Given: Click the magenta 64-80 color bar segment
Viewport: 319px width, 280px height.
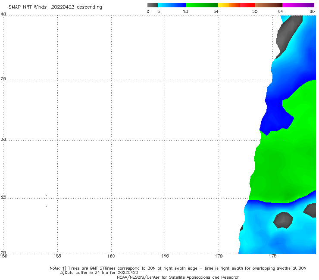Looking at the screenshot, I should tap(298, 5).
